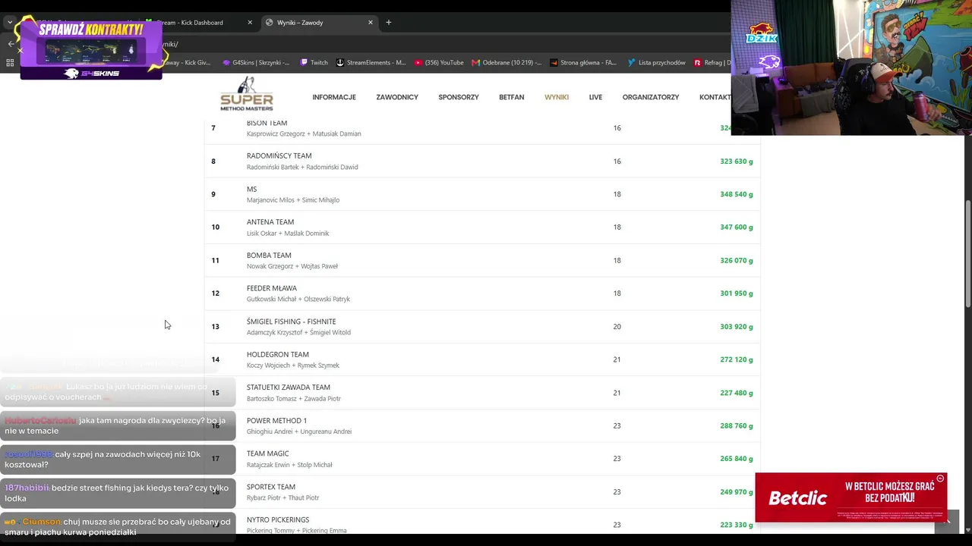Click names Lisik Oskar + Maślak Dominik
The width and height of the screenshot is (972, 546).
pyautogui.click(x=288, y=234)
